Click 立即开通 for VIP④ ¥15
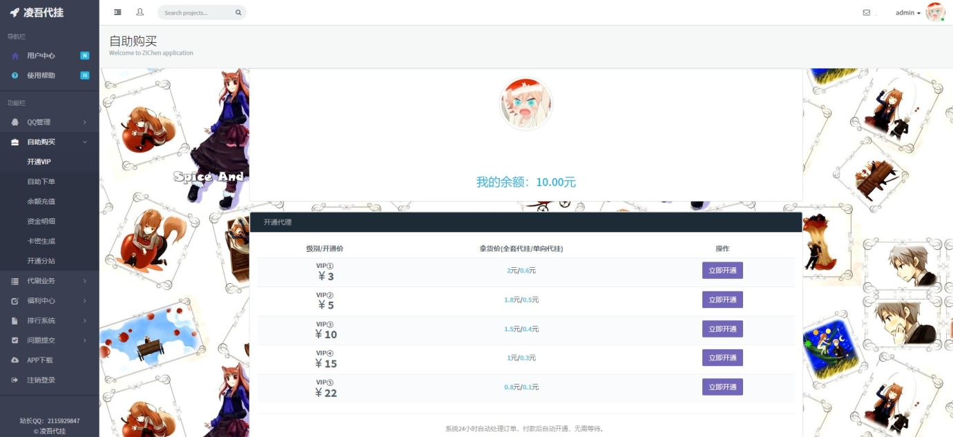This screenshot has height=437, width=953. tap(722, 358)
